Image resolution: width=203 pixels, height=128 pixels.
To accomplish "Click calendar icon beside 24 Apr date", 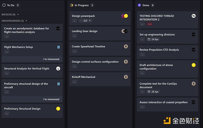I will [149, 39].
